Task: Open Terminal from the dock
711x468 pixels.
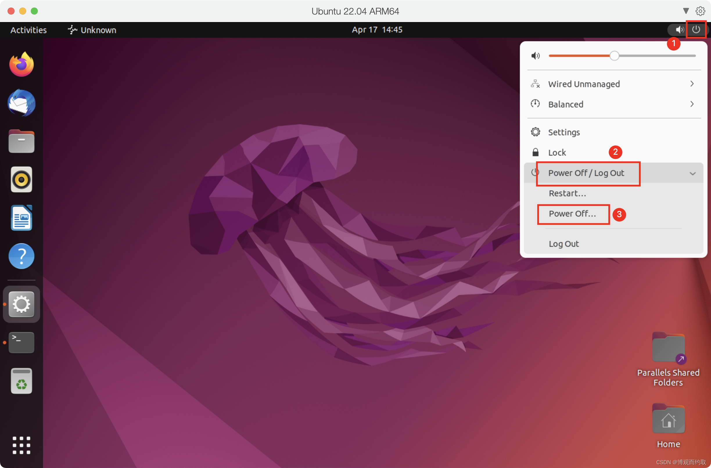Action: pyautogui.click(x=21, y=342)
